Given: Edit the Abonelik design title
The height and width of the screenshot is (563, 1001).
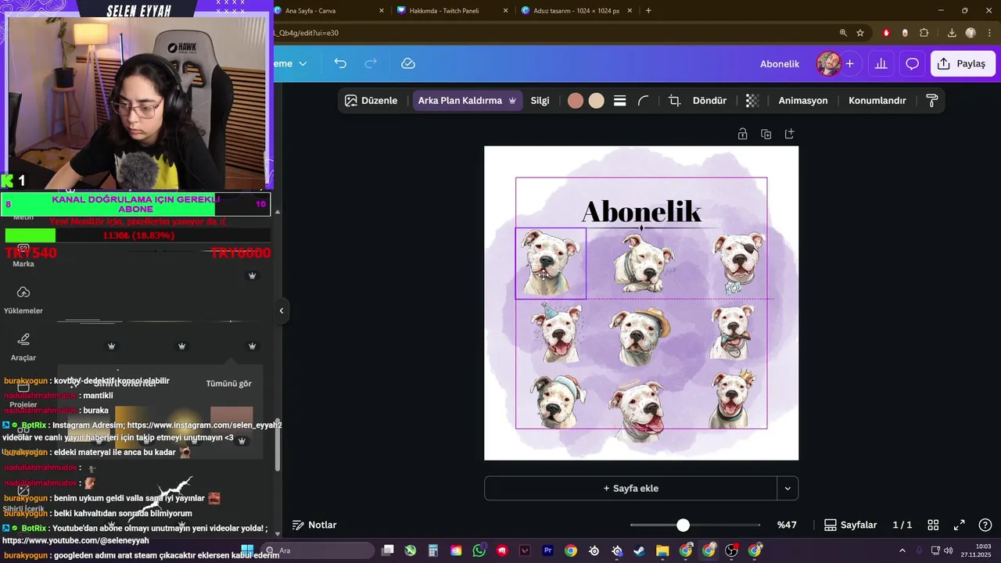Looking at the screenshot, I should tap(780, 63).
